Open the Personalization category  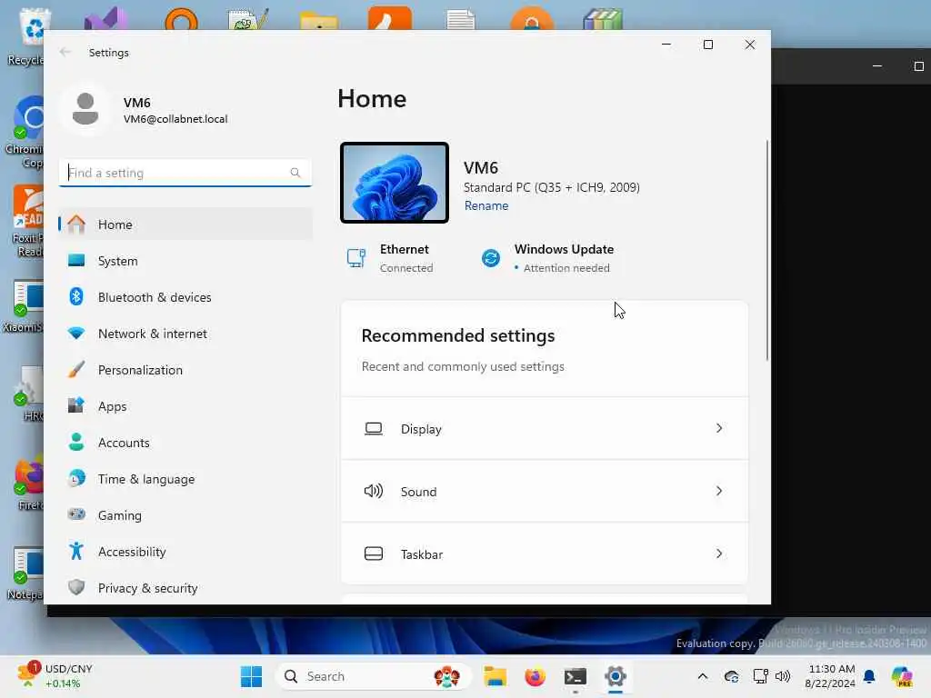click(185, 370)
